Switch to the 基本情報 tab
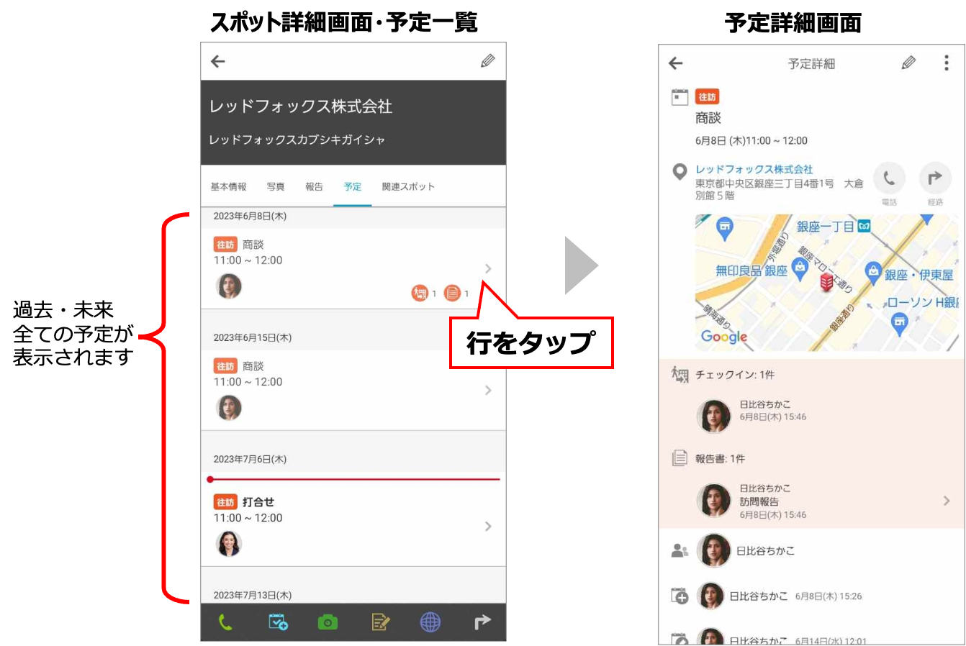 click(228, 187)
